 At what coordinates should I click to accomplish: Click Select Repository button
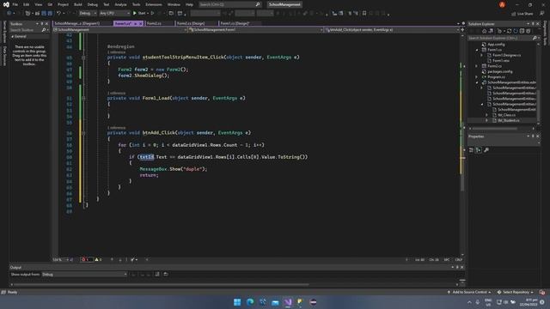pyautogui.click(x=516, y=292)
